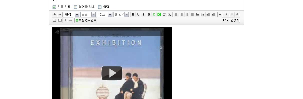
Task: Click the split rows table icon
Action: tap(70, 20)
